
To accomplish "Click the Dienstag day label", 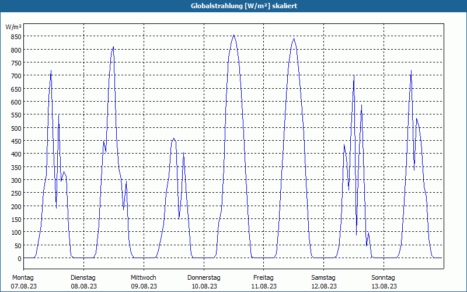I will tap(83, 278).
